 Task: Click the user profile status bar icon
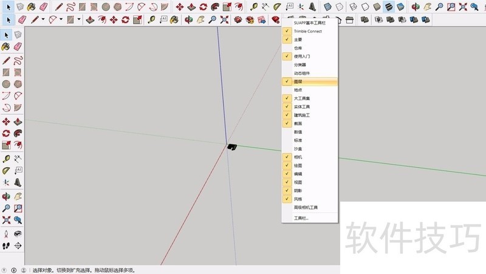pos(24,270)
